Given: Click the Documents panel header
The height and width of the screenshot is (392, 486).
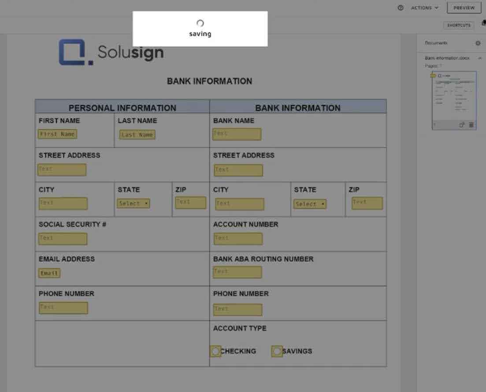Looking at the screenshot, I should [436, 43].
